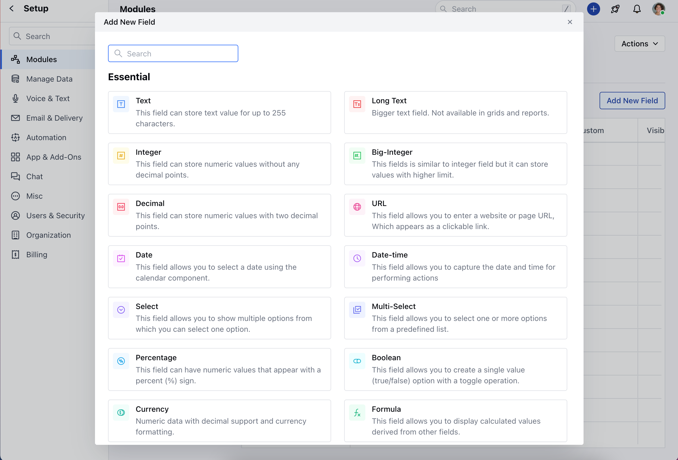Expand the Actions dropdown
Viewport: 678px width, 460px height.
coord(639,44)
